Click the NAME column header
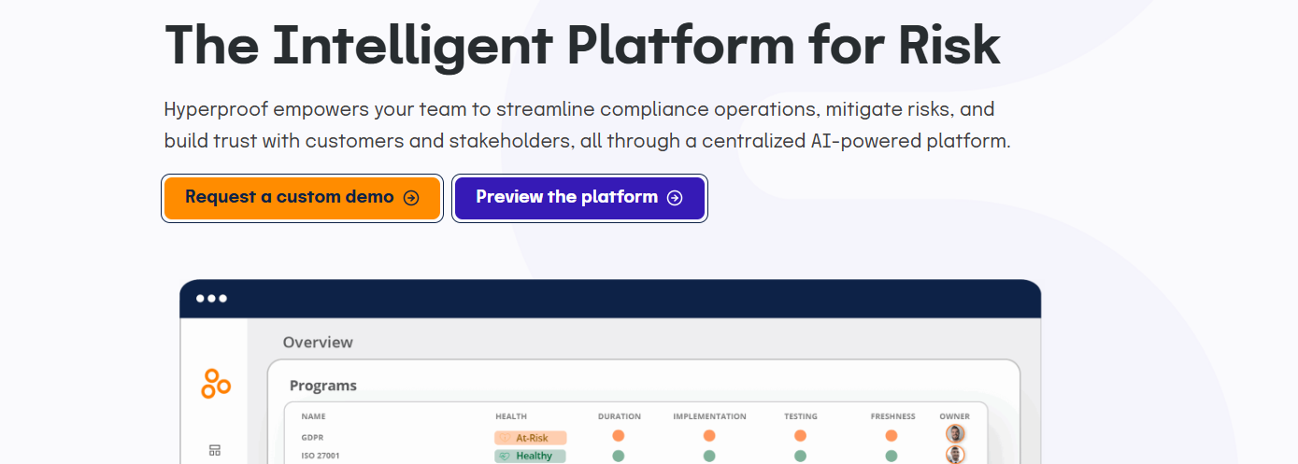This screenshot has width=1298, height=464. [313, 416]
